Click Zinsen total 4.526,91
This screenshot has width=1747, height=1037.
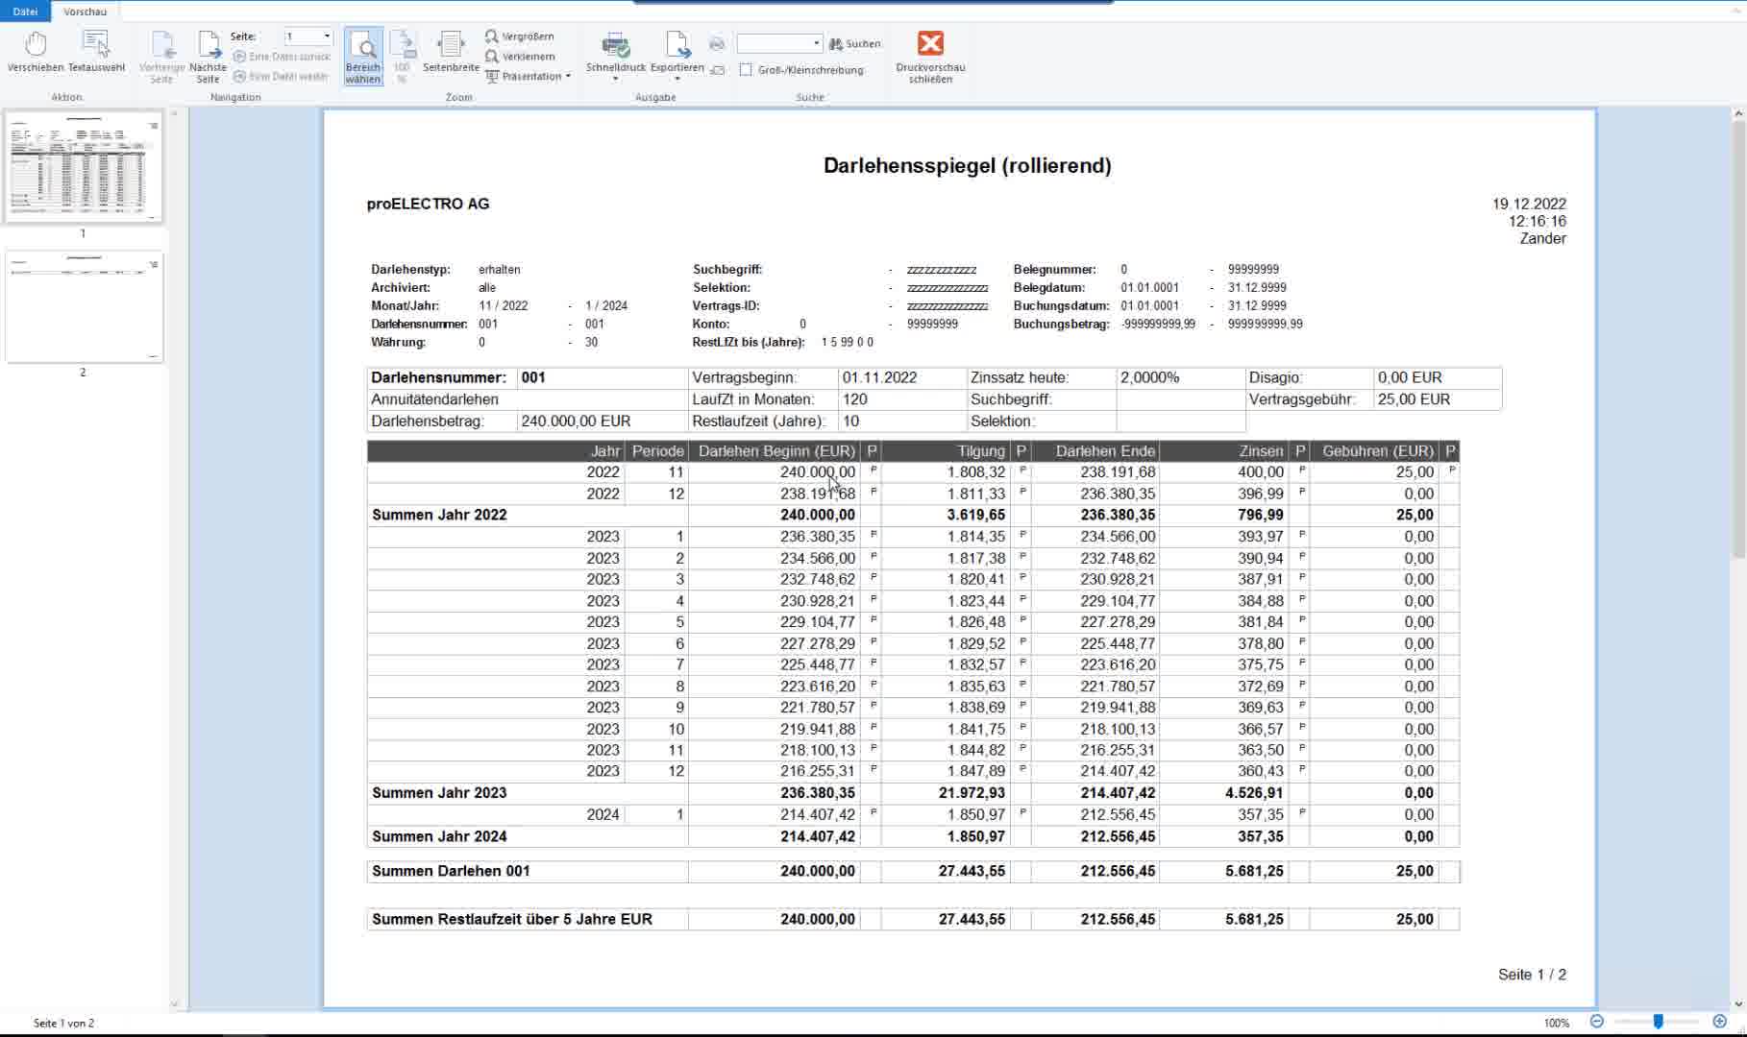click(1254, 793)
